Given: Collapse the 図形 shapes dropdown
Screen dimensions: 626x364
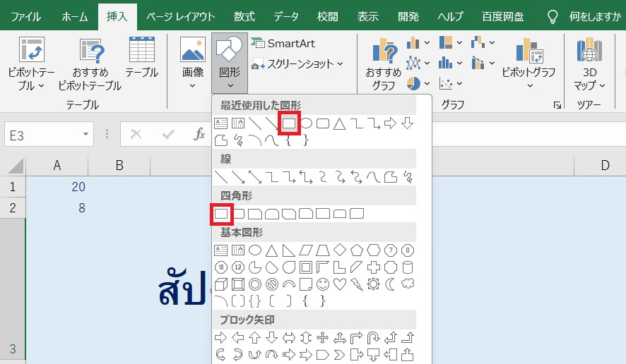Looking at the screenshot, I should click(230, 63).
